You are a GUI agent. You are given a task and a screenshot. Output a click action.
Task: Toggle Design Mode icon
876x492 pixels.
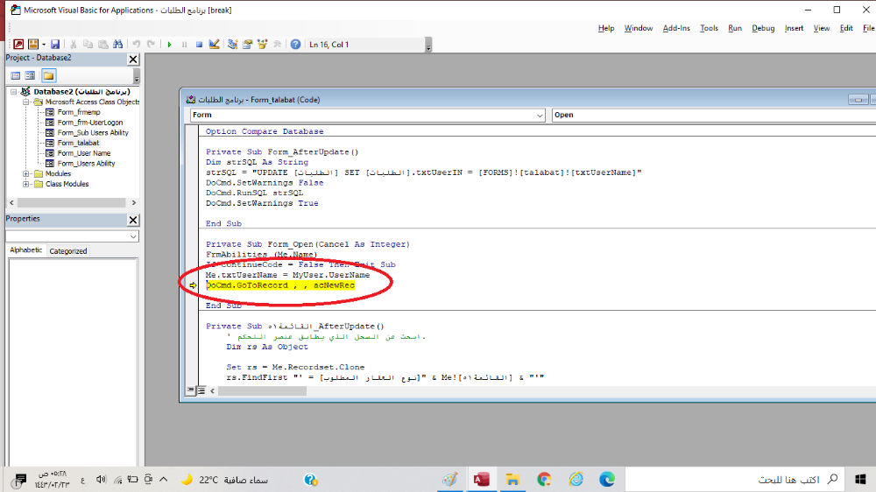[214, 44]
